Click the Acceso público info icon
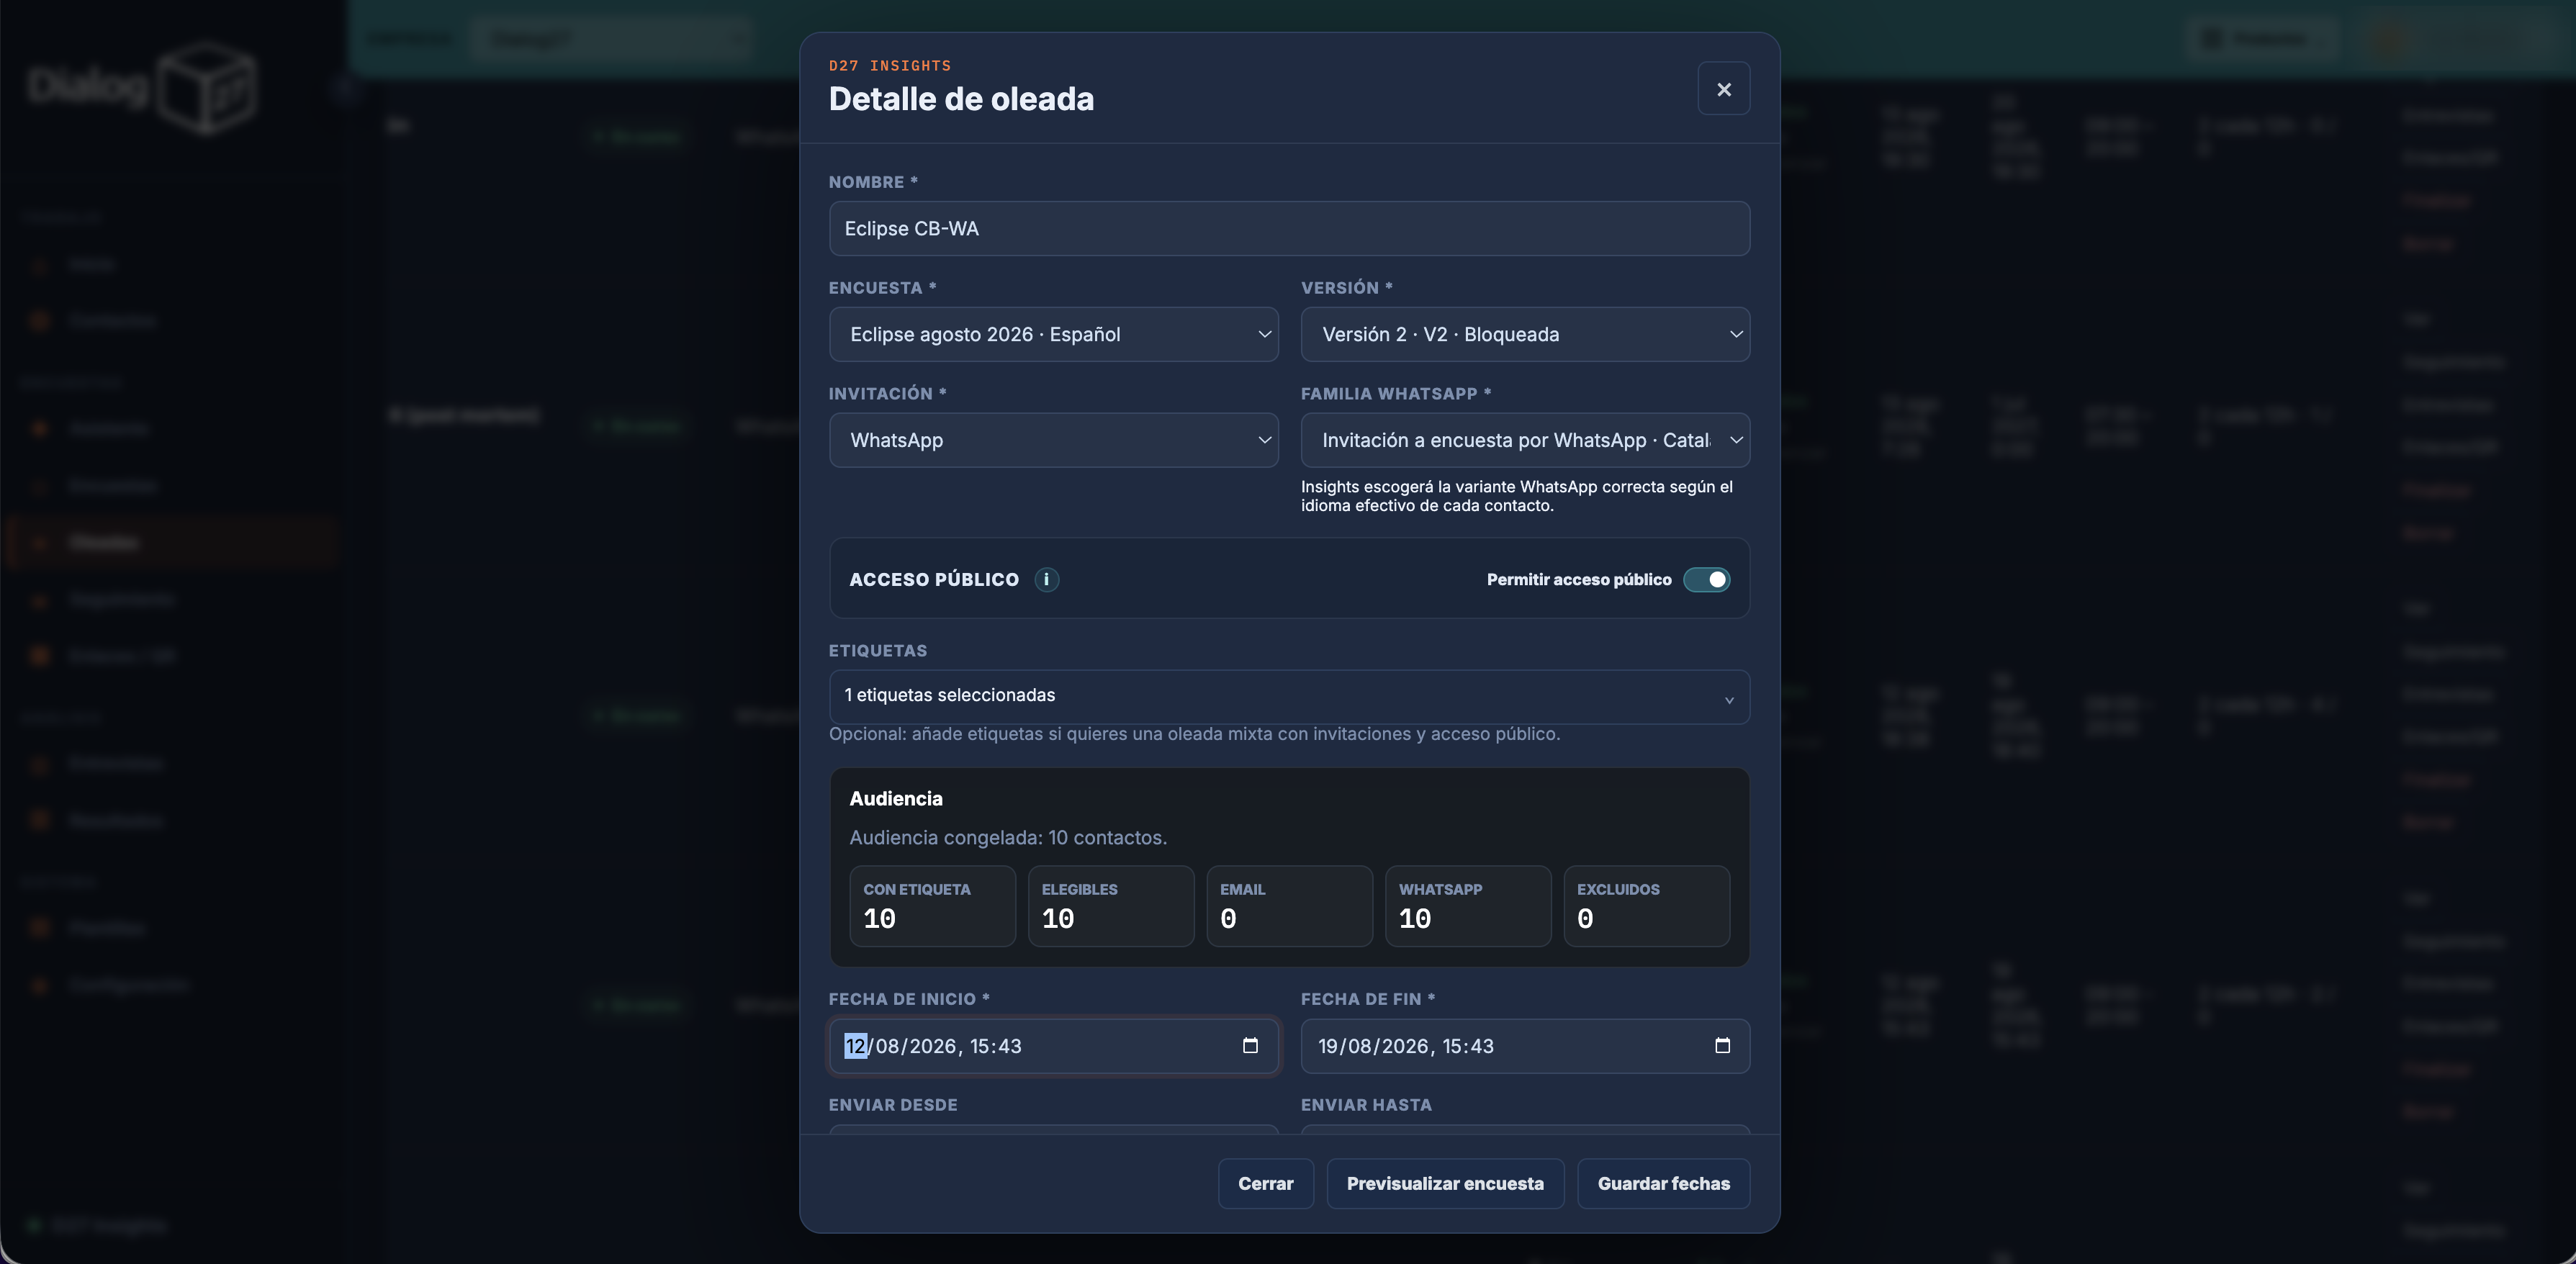2576x1264 pixels. click(1046, 579)
